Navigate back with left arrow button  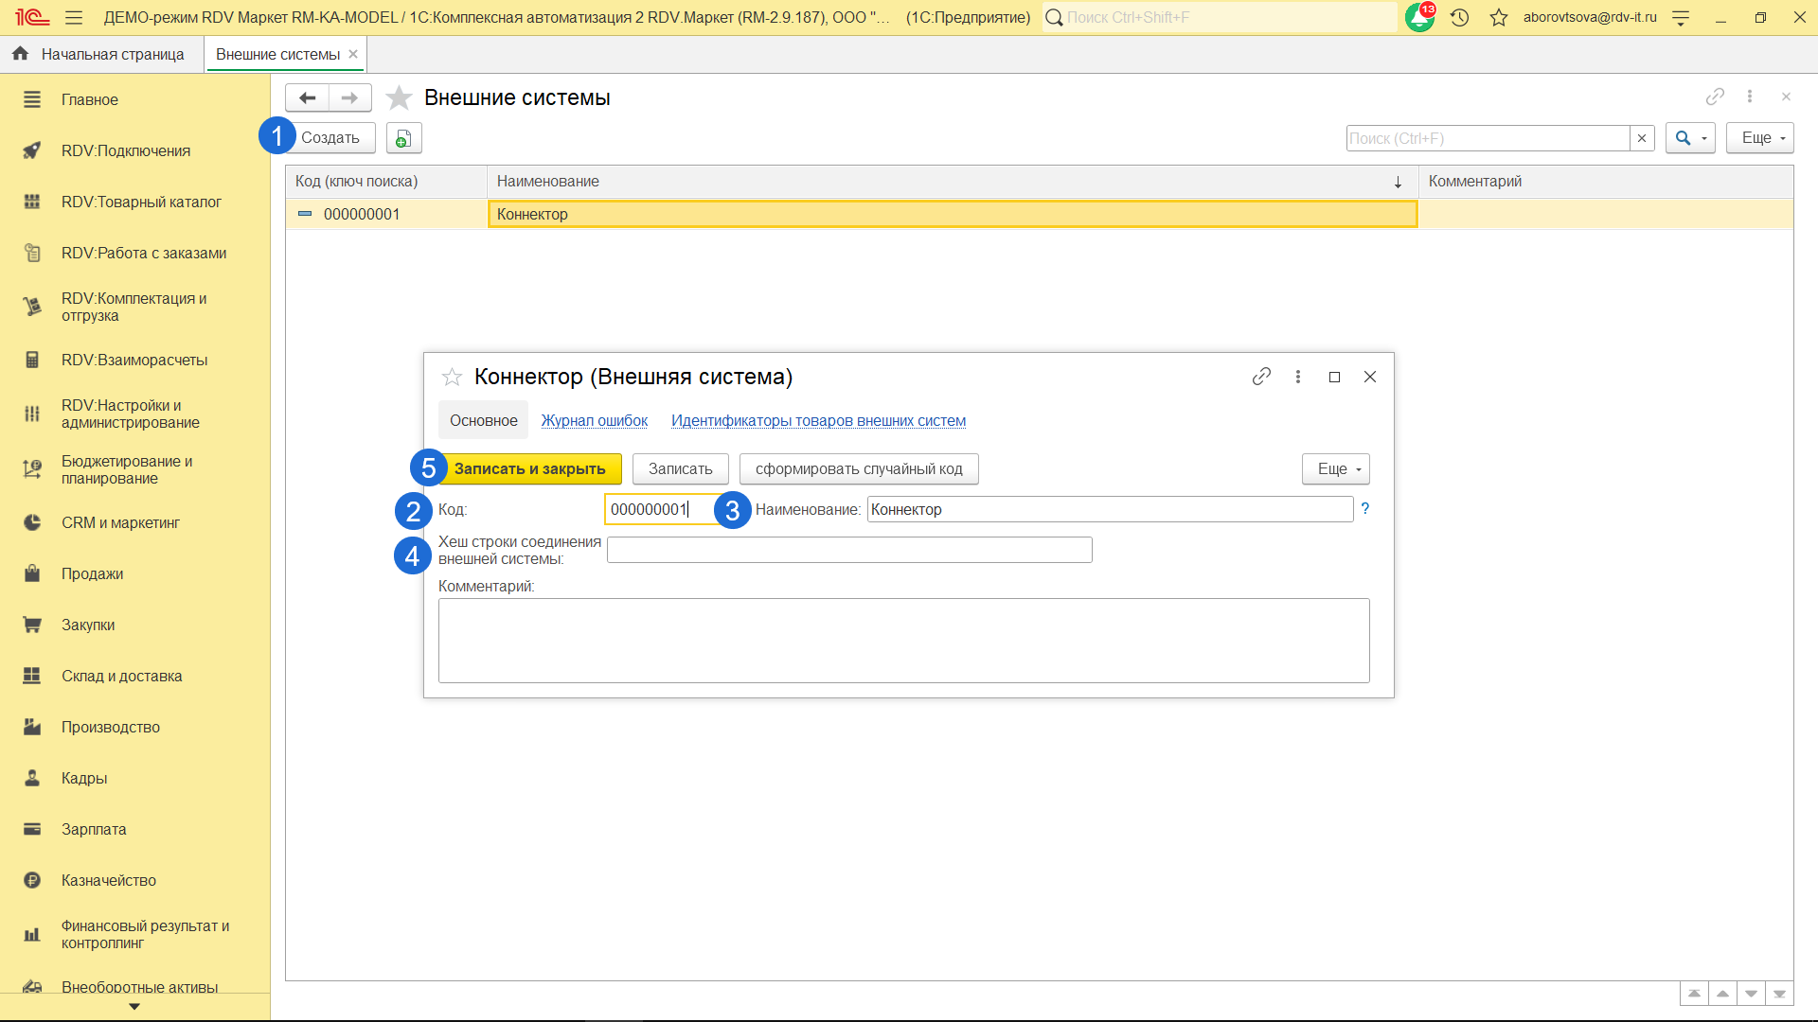307,97
